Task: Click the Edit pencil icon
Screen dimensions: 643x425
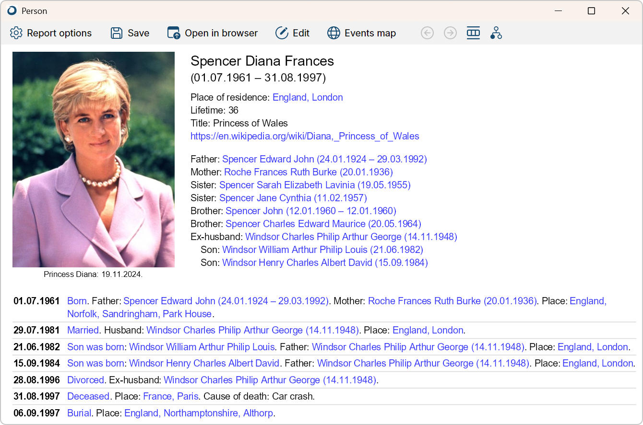Action: pyautogui.click(x=282, y=33)
